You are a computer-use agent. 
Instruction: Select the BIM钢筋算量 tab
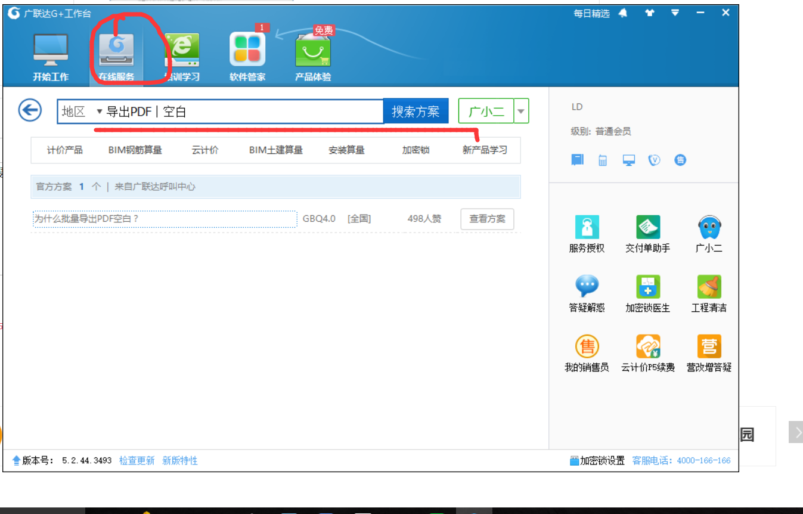(135, 150)
